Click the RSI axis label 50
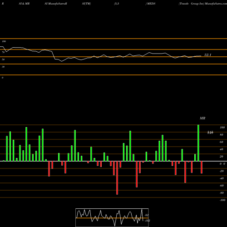 point(3,59)
